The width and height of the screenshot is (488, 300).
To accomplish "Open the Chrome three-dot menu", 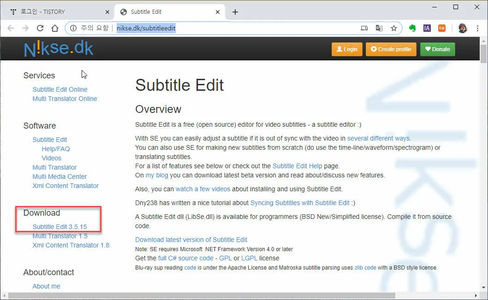I will [x=477, y=28].
